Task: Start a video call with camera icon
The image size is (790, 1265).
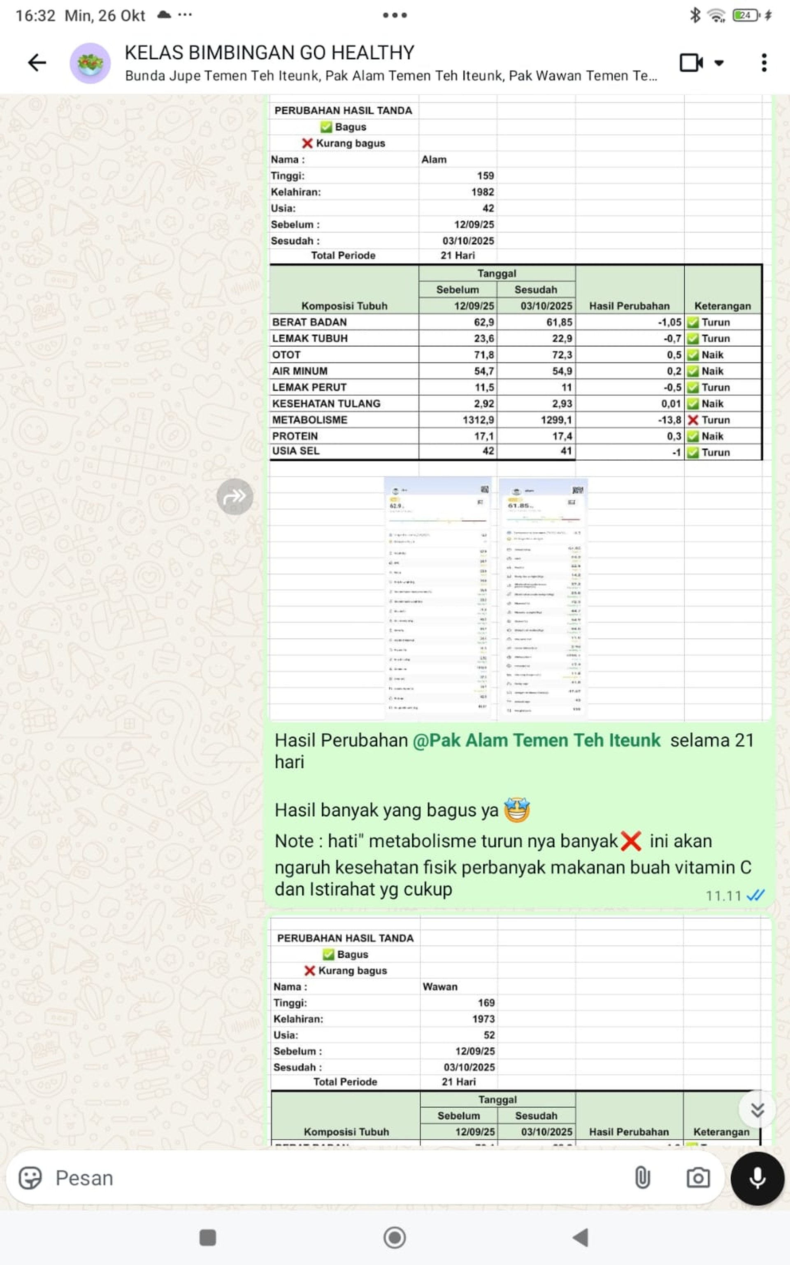Action: point(691,63)
